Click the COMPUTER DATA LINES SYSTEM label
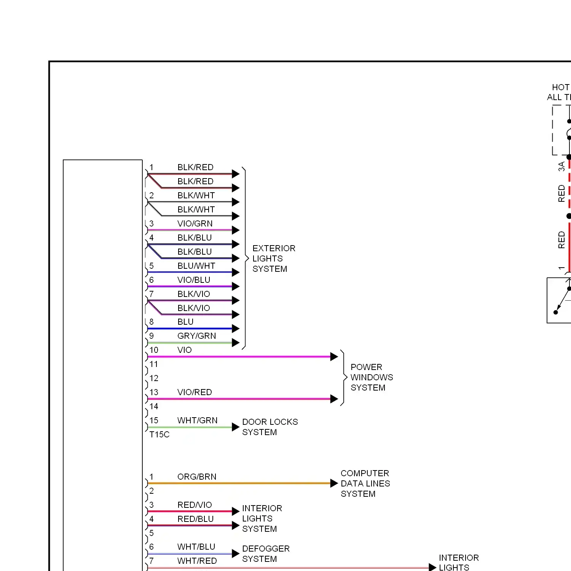The height and width of the screenshot is (571, 571). (365, 483)
